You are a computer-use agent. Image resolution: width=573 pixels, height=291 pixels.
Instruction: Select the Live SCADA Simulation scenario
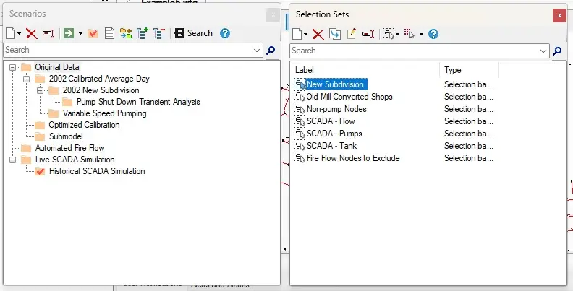(x=75, y=160)
